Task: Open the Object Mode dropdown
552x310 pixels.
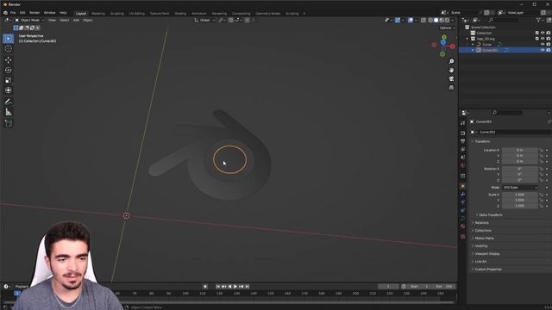Action: 30,21
